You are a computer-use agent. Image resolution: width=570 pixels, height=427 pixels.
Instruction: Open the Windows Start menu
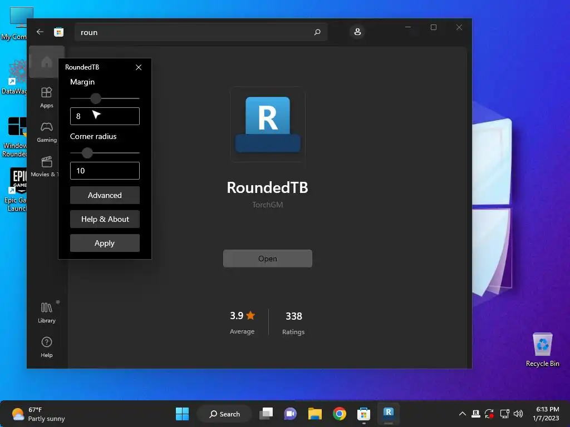point(182,414)
